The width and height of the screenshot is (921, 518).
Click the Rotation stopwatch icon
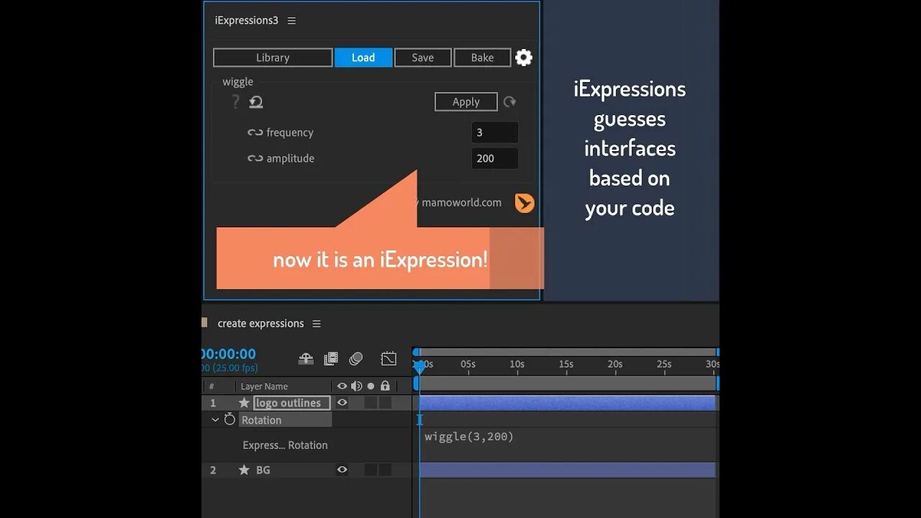230,419
